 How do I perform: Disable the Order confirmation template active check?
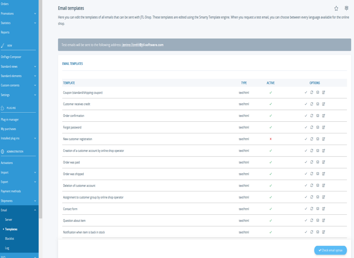[x=271, y=116]
